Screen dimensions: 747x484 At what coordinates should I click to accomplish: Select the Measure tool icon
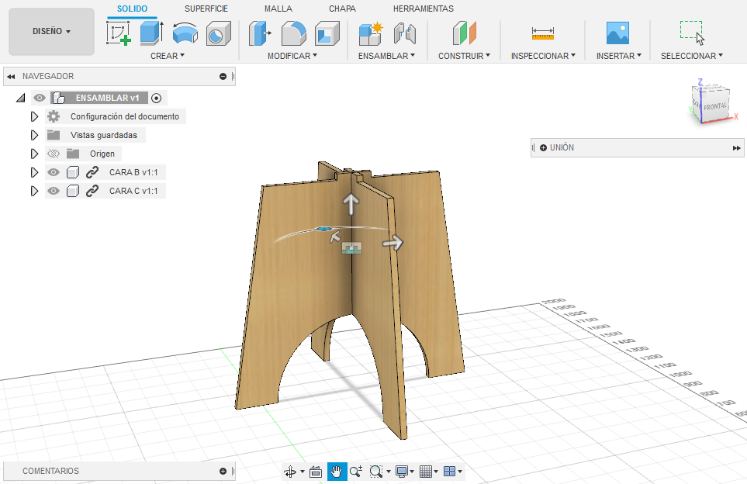(x=543, y=33)
